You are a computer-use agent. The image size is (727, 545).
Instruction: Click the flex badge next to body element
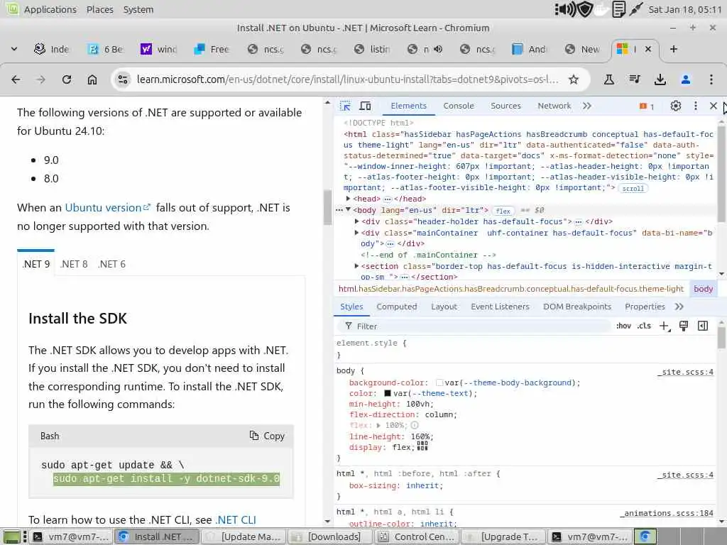click(503, 211)
